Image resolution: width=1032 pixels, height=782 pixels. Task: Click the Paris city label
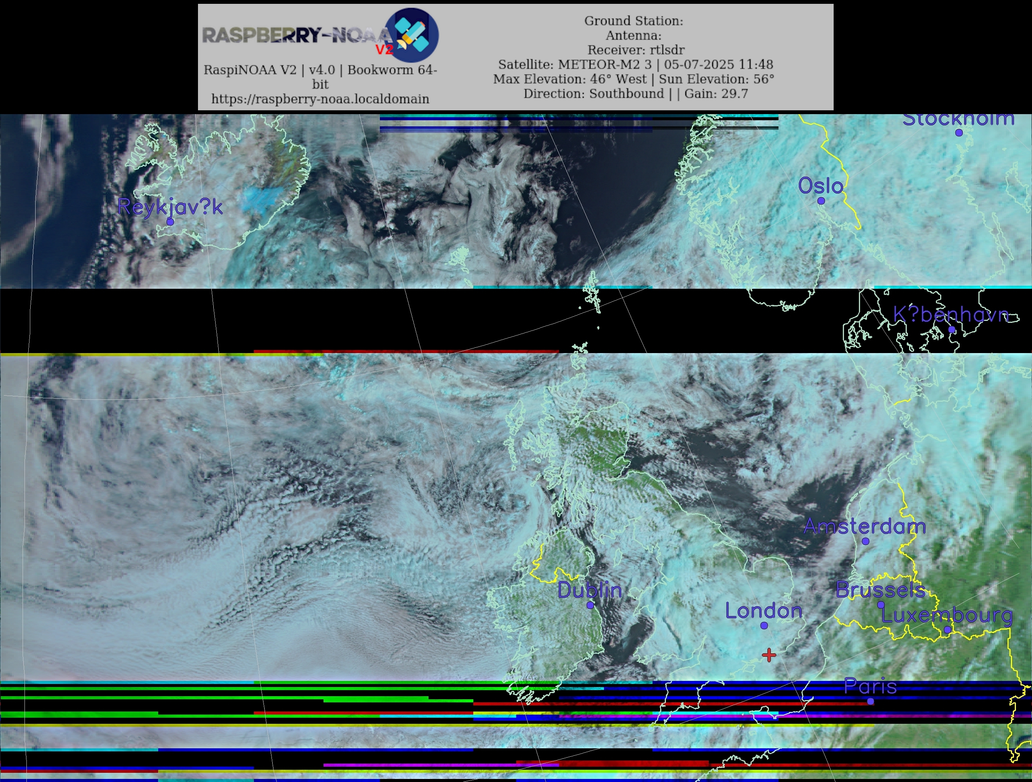[x=870, y=686]
